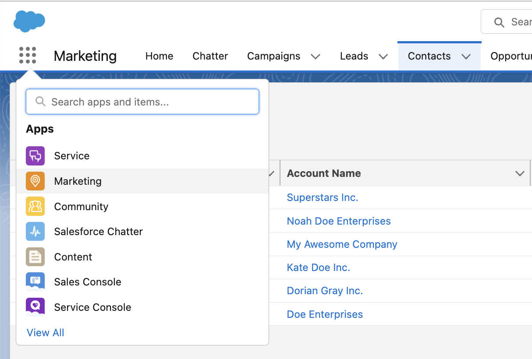Open the Contacts tab dropdown chevron
This screenshot has width=532, height=359.
click(466, 56)
